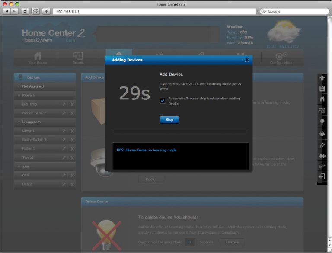Open the plugins puzzle icon in sidebar
This screenshot has width=332, height=253.
[322, 156]
